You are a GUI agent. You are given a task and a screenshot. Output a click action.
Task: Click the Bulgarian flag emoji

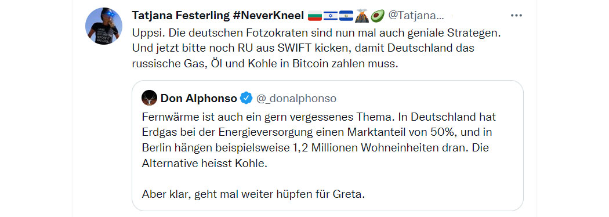click(x=315, y=16)
